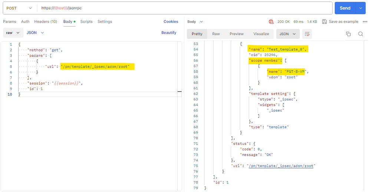This screenshot has width=370, height=192.
Task: Open the JSON body language dropdown
Action: (35, 33)
